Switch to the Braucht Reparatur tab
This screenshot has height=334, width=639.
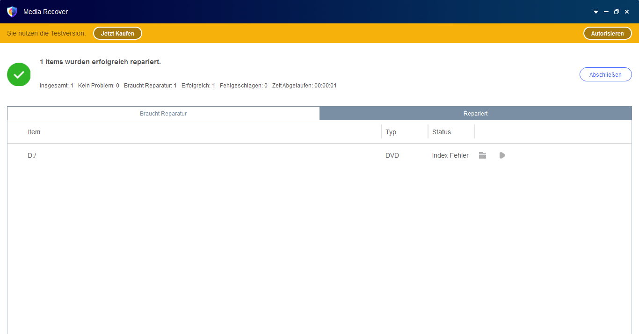(163, 114)
